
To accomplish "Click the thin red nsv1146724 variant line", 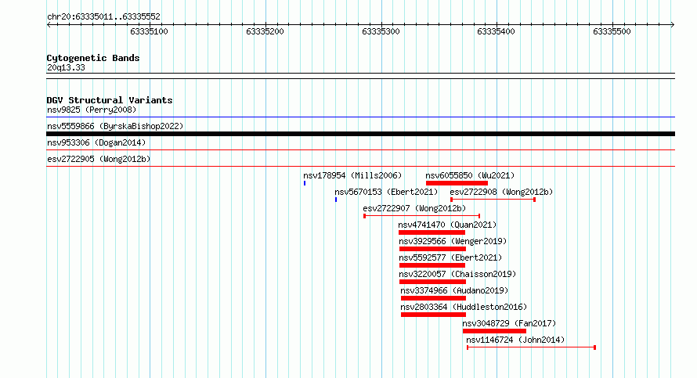I will tap(531, 347).
